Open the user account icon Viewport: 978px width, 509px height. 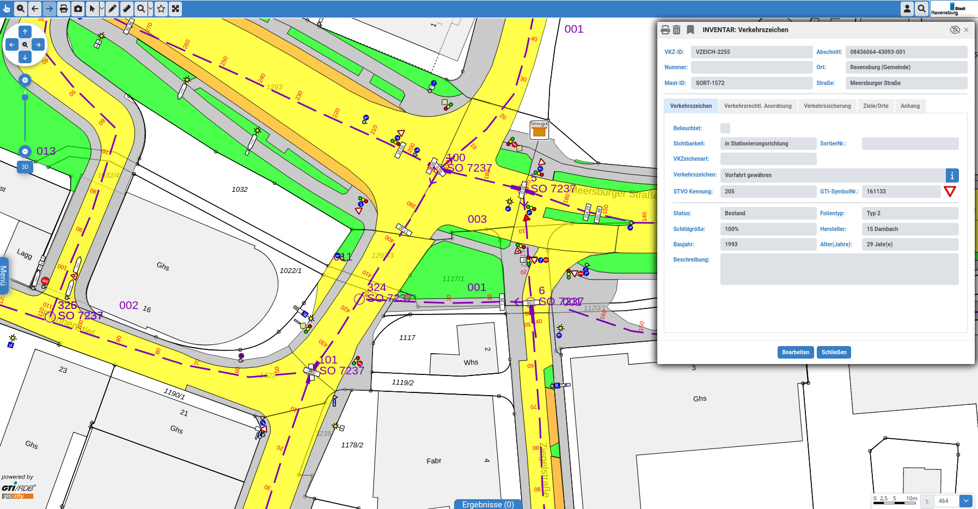click(x=907, y=9)
